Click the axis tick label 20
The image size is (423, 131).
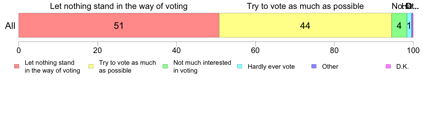(x=98, y=51)
